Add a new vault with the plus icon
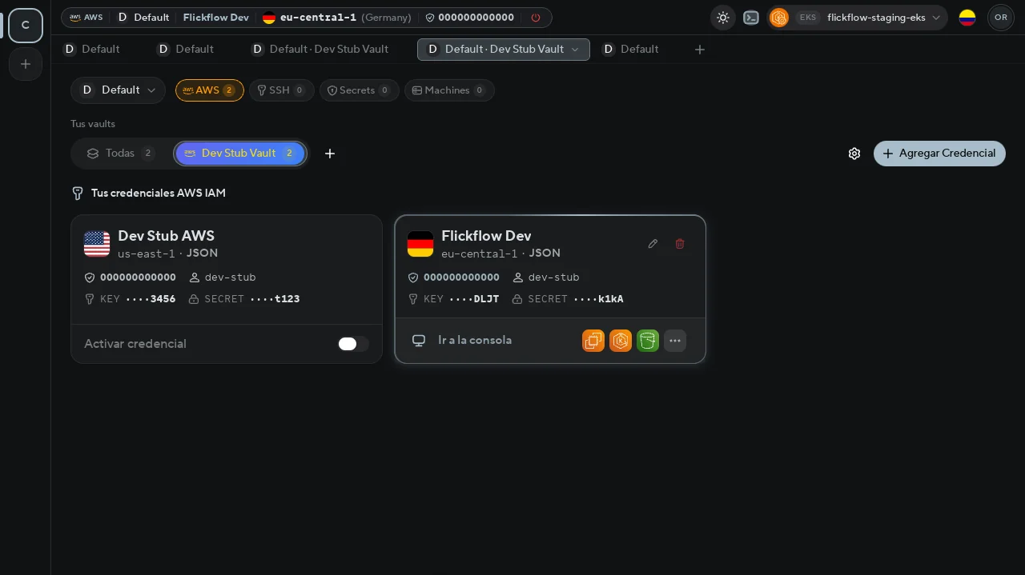The image size is (1025, 575). pos(330,154)
